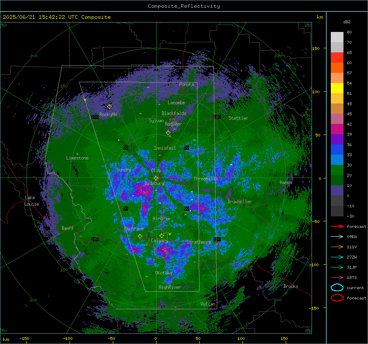Click the RockyMH label

[108, 115]
